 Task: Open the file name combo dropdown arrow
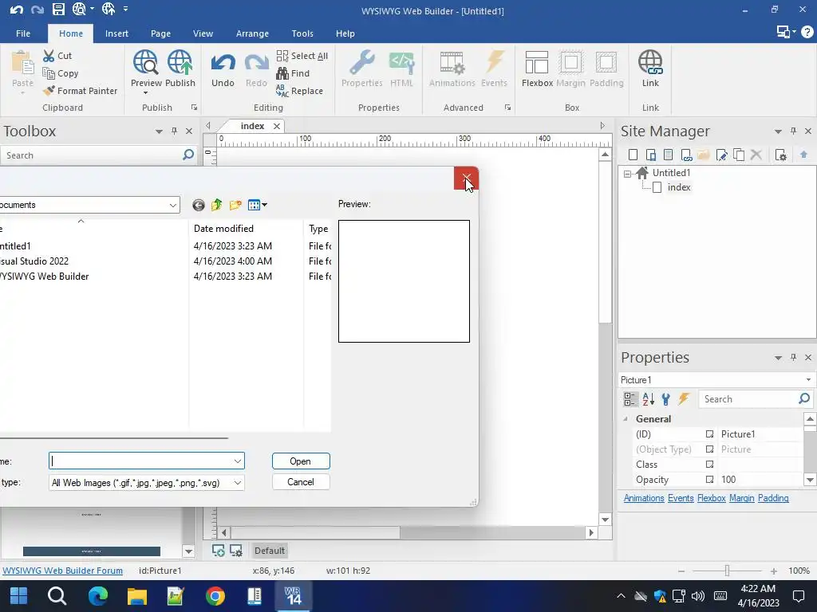pyautogui.click(x=238, y=461)
